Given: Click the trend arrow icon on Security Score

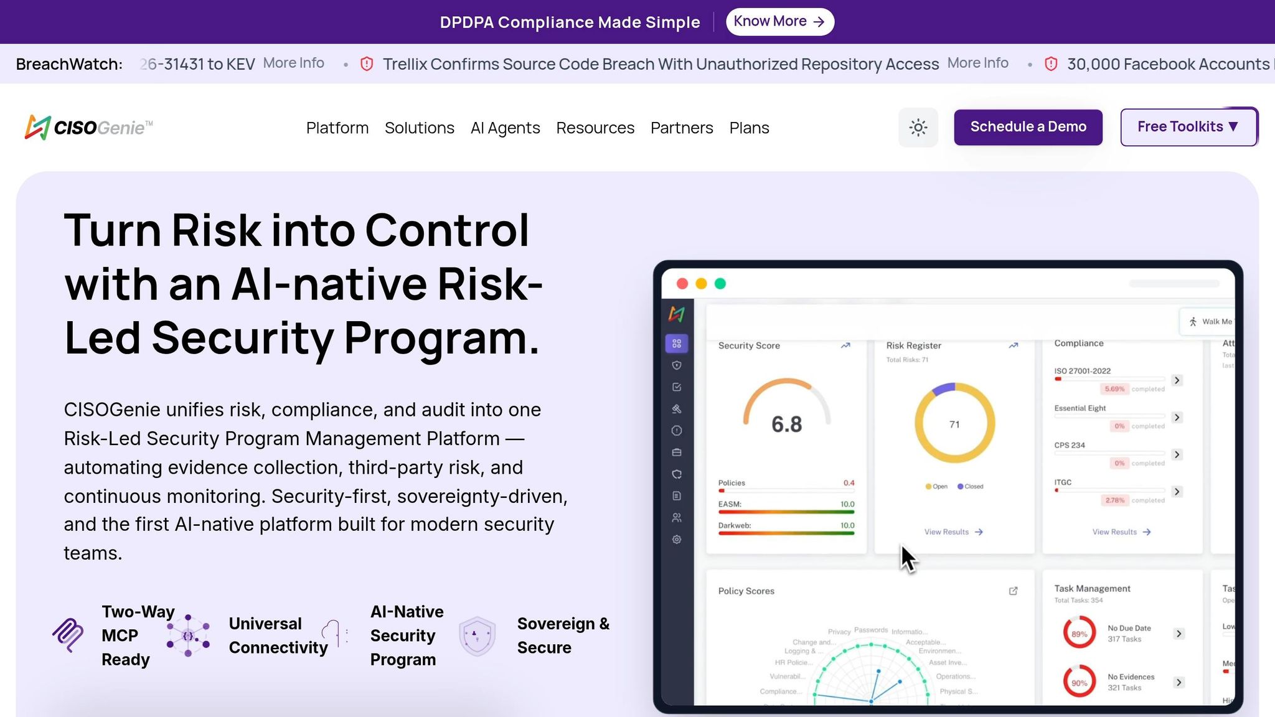Looking at the screenshot, I should pyautogui.click(x=845, y=345).
